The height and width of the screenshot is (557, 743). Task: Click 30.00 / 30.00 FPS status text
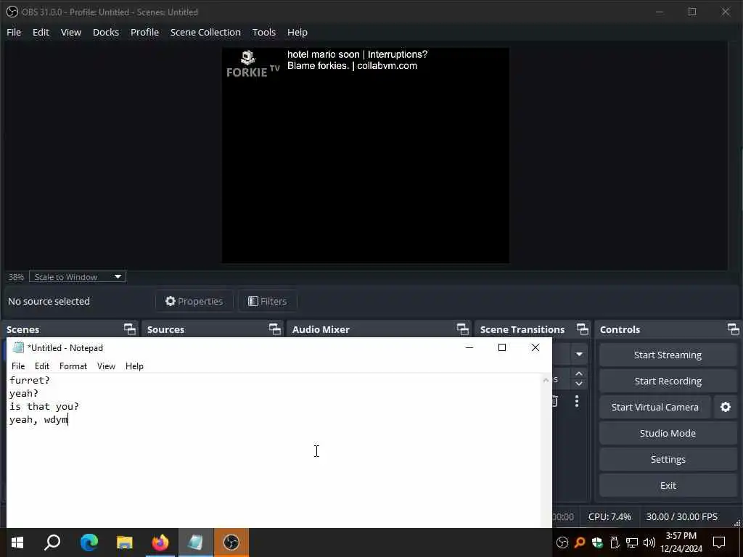[x=682, y=516]
